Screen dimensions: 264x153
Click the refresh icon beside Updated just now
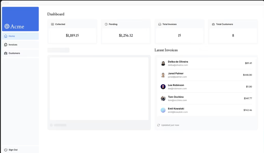(x=158, y=125)
